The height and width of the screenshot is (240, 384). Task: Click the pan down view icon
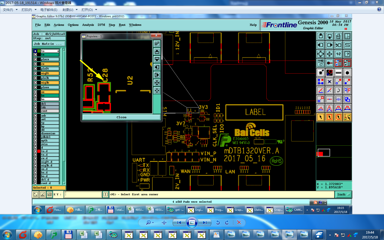[330, 36]
